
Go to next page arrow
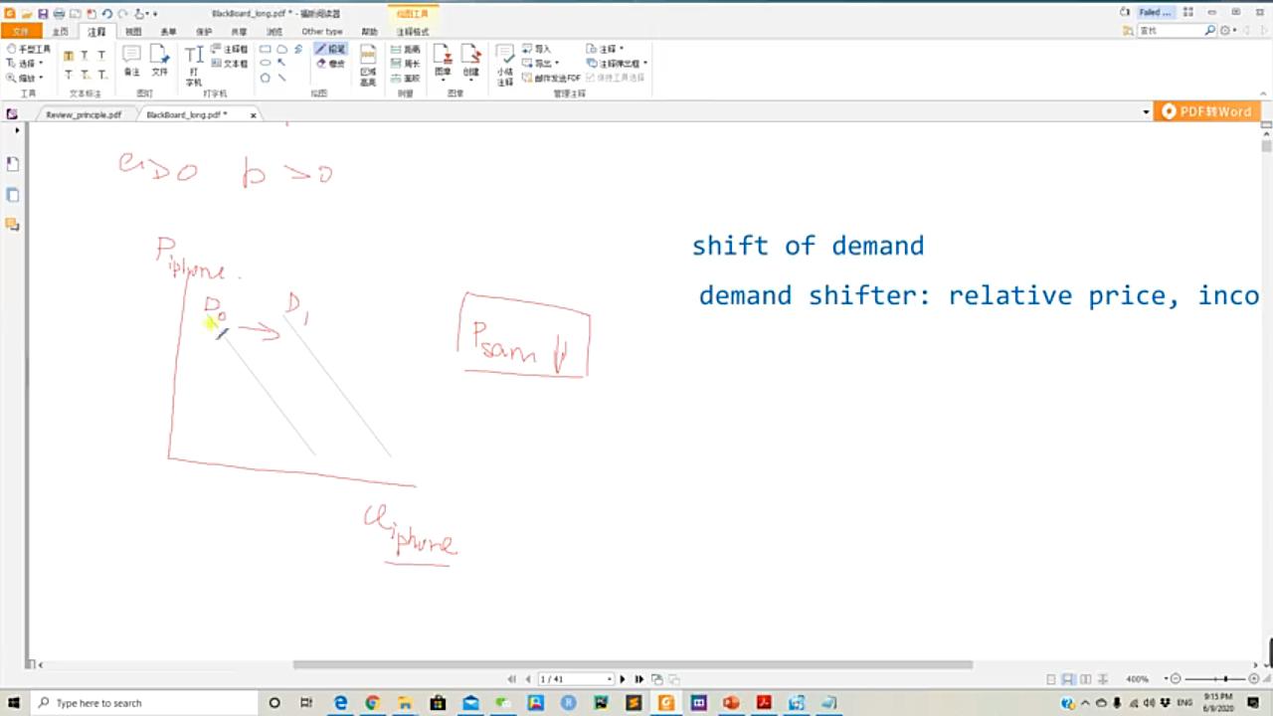coord(623,679)
